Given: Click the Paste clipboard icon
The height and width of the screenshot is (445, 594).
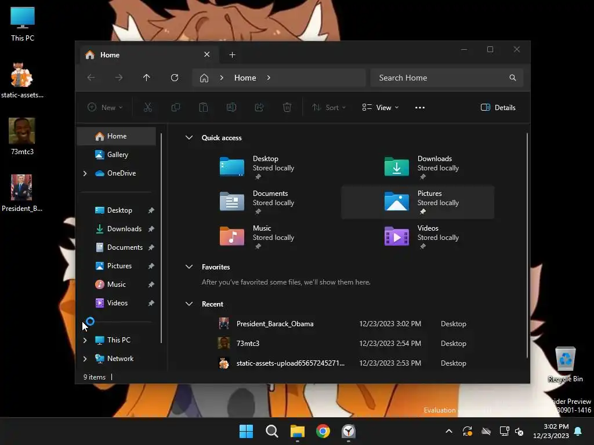Looking at the screenshot, I should (204, 107).
